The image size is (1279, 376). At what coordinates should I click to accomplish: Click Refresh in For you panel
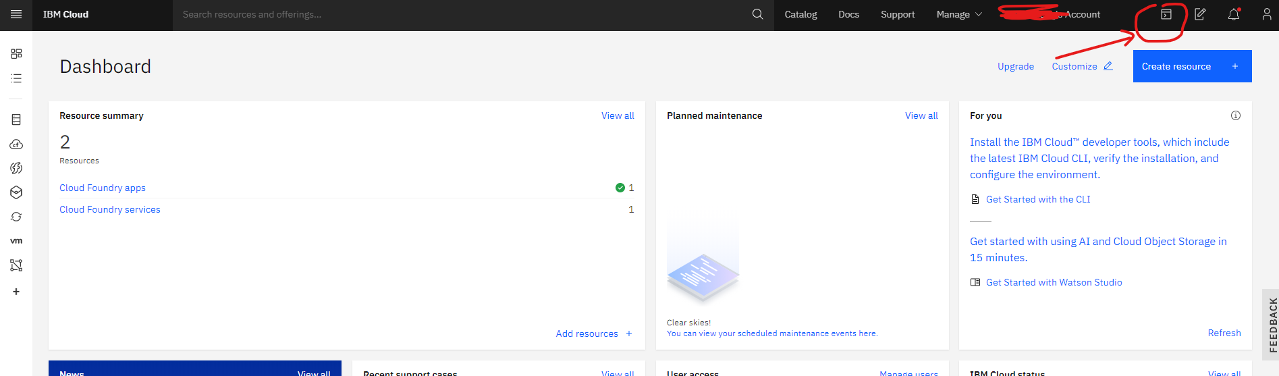click(x=1224, y=333)
